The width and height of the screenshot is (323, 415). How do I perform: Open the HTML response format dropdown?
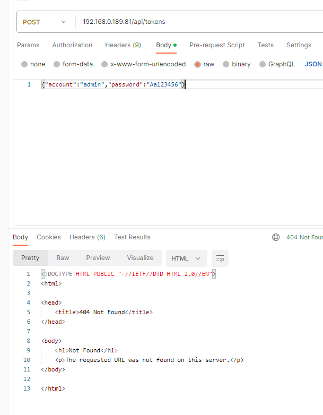[186, 258]
